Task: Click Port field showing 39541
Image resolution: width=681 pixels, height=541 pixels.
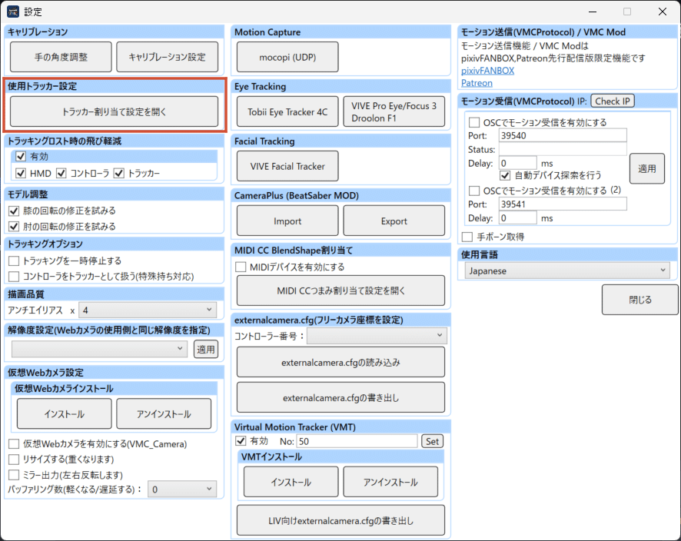Action: [x=563, y=204]
